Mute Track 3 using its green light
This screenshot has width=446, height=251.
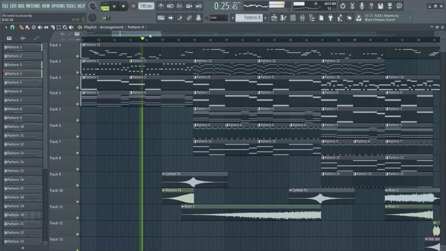tap(77, 88)
